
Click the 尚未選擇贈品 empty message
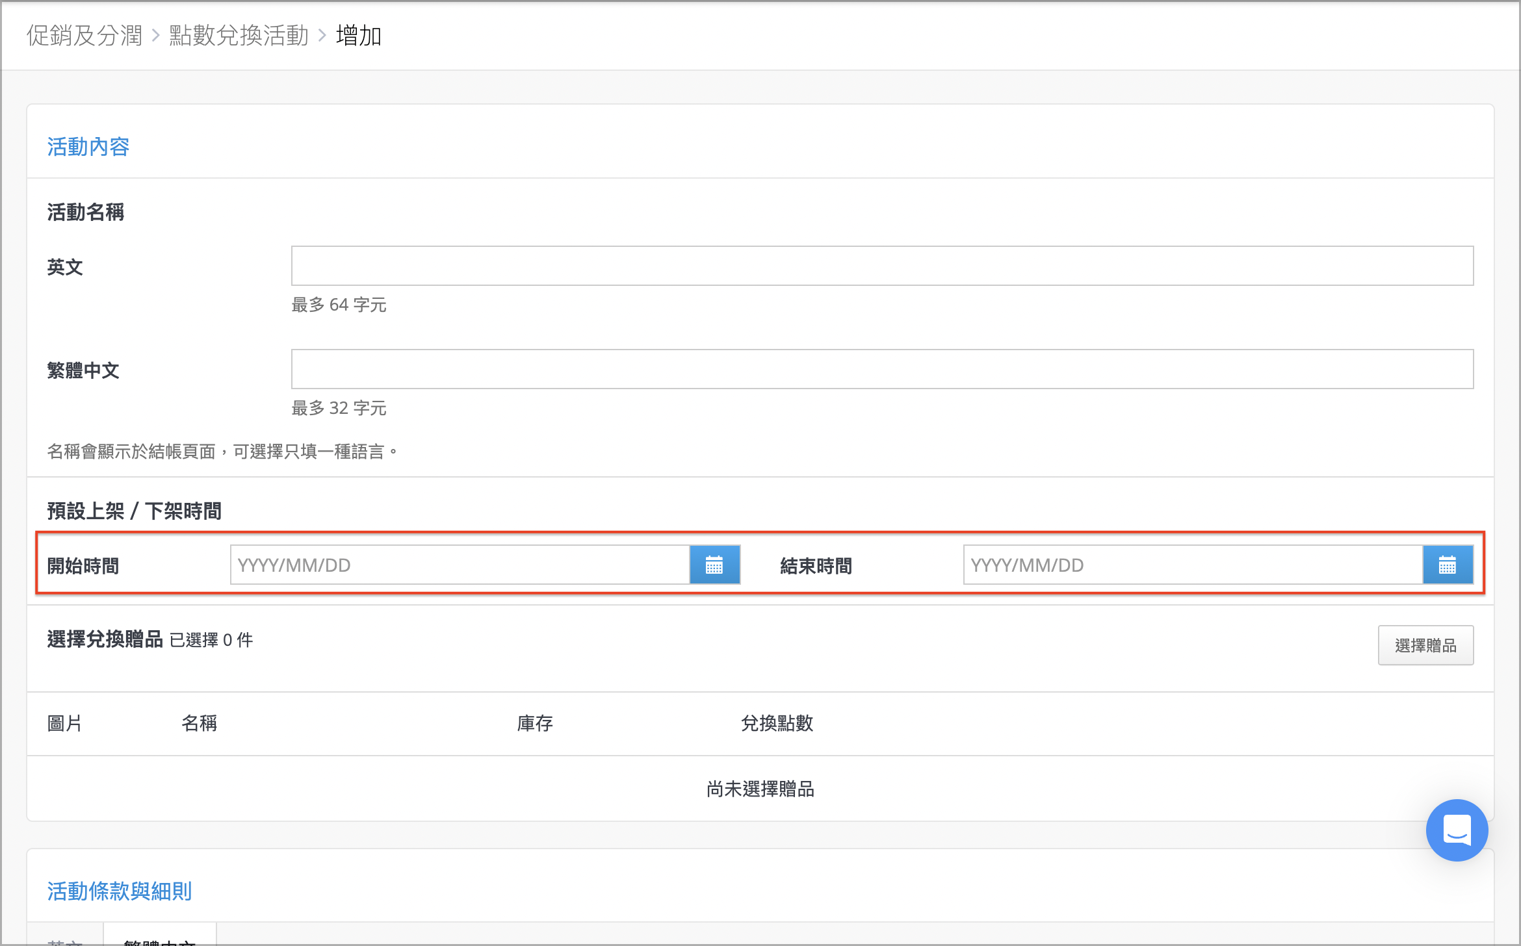[x=760, y=789]
